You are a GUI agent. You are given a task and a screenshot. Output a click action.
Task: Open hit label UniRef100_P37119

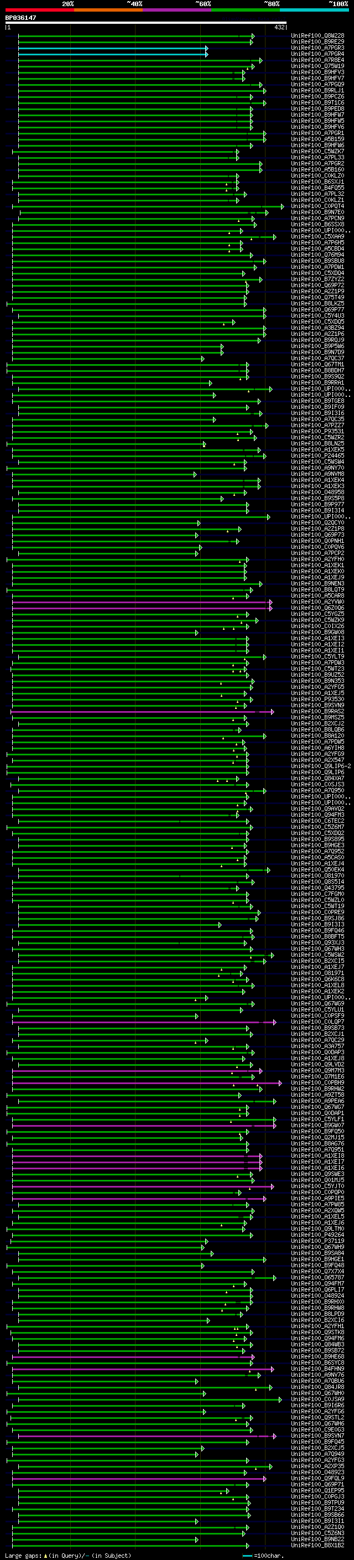point(317,1241)
